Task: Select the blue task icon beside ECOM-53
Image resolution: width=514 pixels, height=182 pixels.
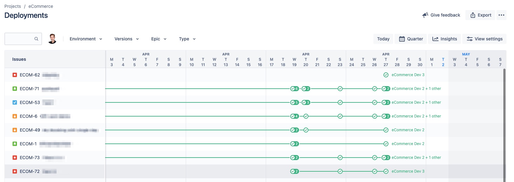Action: coord(14,102)
